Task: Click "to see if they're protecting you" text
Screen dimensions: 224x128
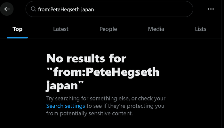Action: point(125,106)
